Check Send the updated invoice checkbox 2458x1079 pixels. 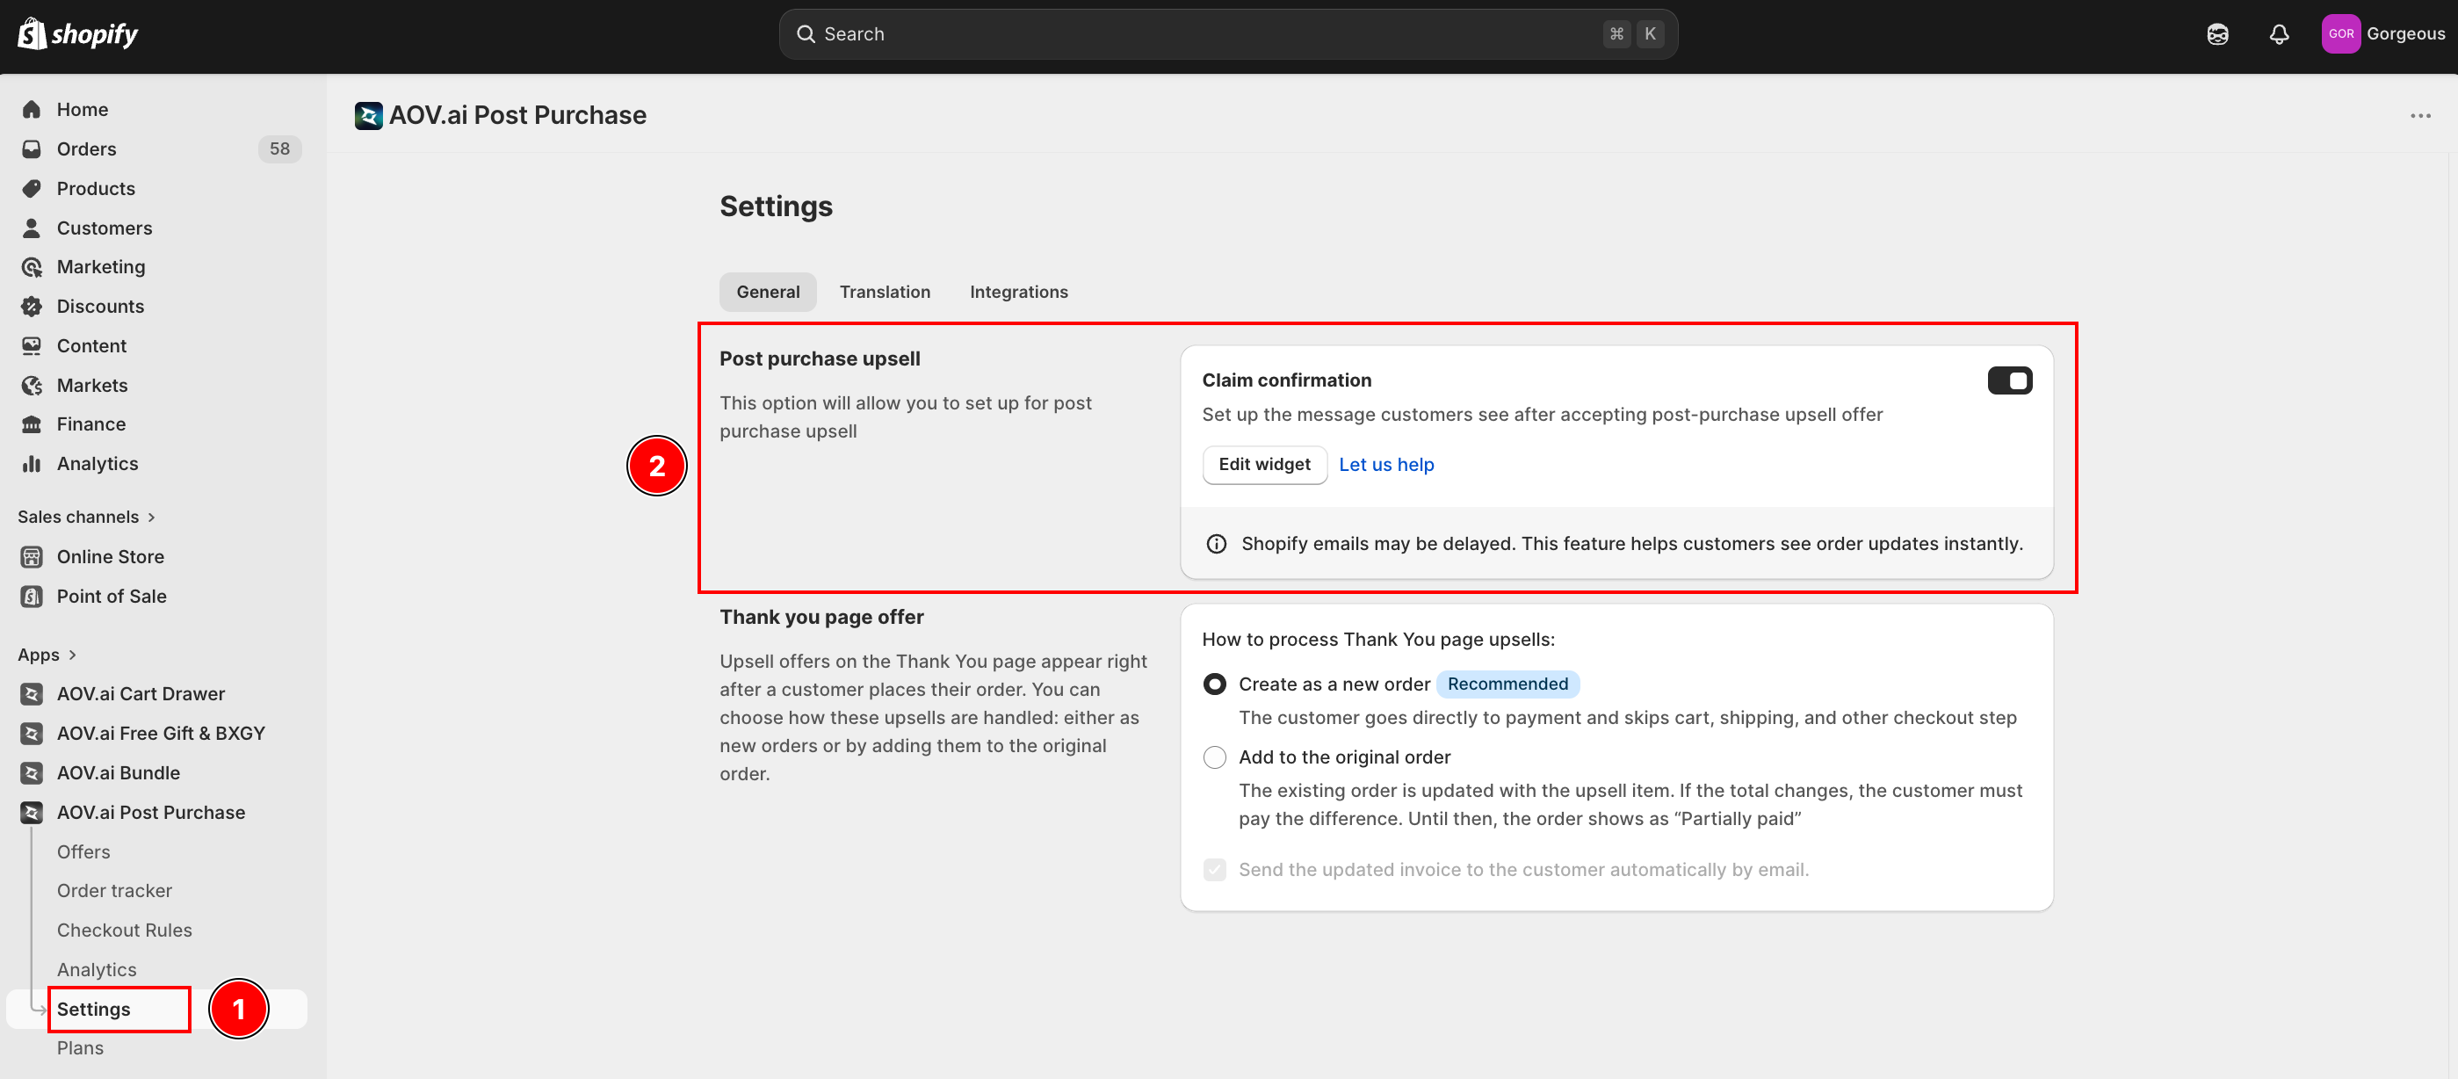click(x=1215, y=870)
